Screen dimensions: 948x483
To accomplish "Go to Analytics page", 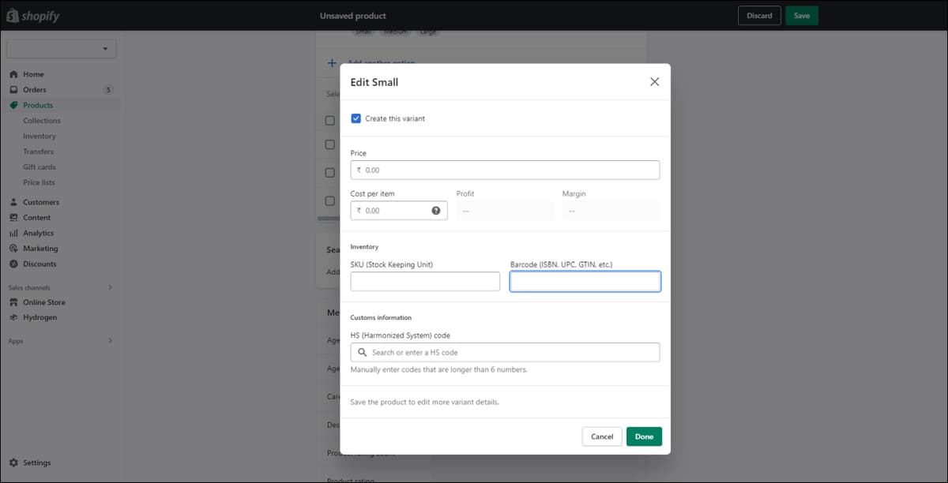I will click(39, 233).
